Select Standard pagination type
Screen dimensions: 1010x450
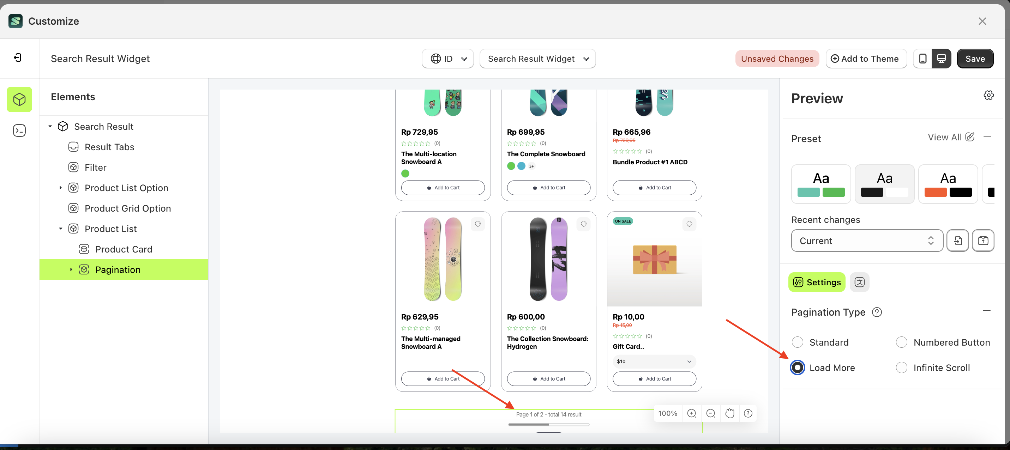point(798,342)
